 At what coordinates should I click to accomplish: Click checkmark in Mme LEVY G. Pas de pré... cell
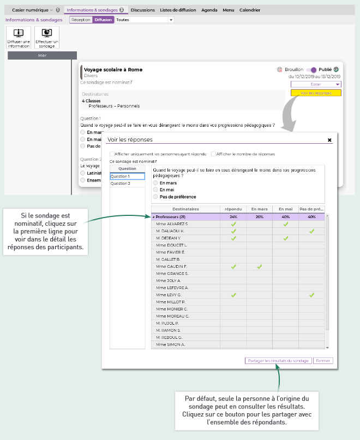[311, 295]
